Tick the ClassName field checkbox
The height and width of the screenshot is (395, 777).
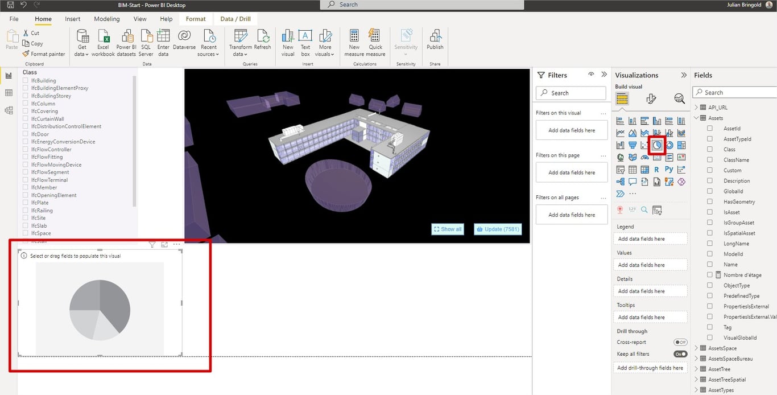pos(710,160)
